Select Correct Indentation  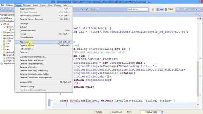(44, 30)
